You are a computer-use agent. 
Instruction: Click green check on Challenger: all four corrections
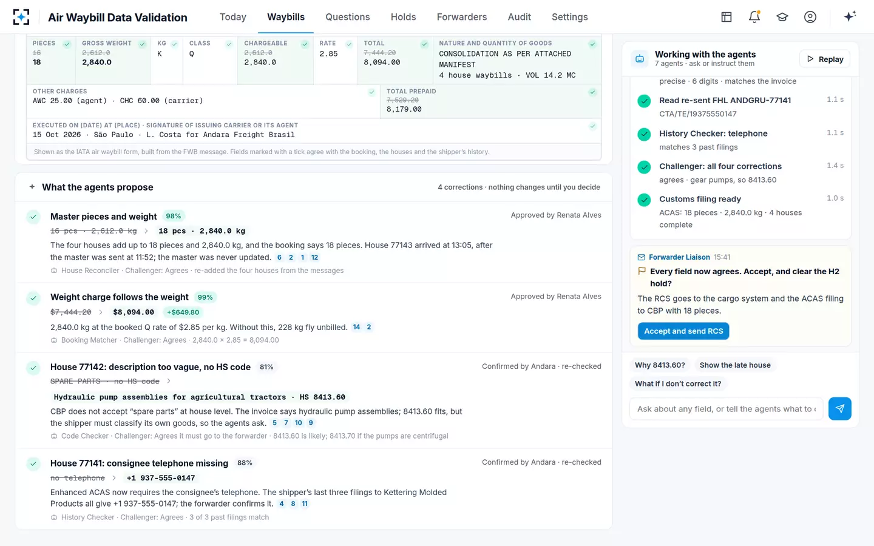coord(645,167)
